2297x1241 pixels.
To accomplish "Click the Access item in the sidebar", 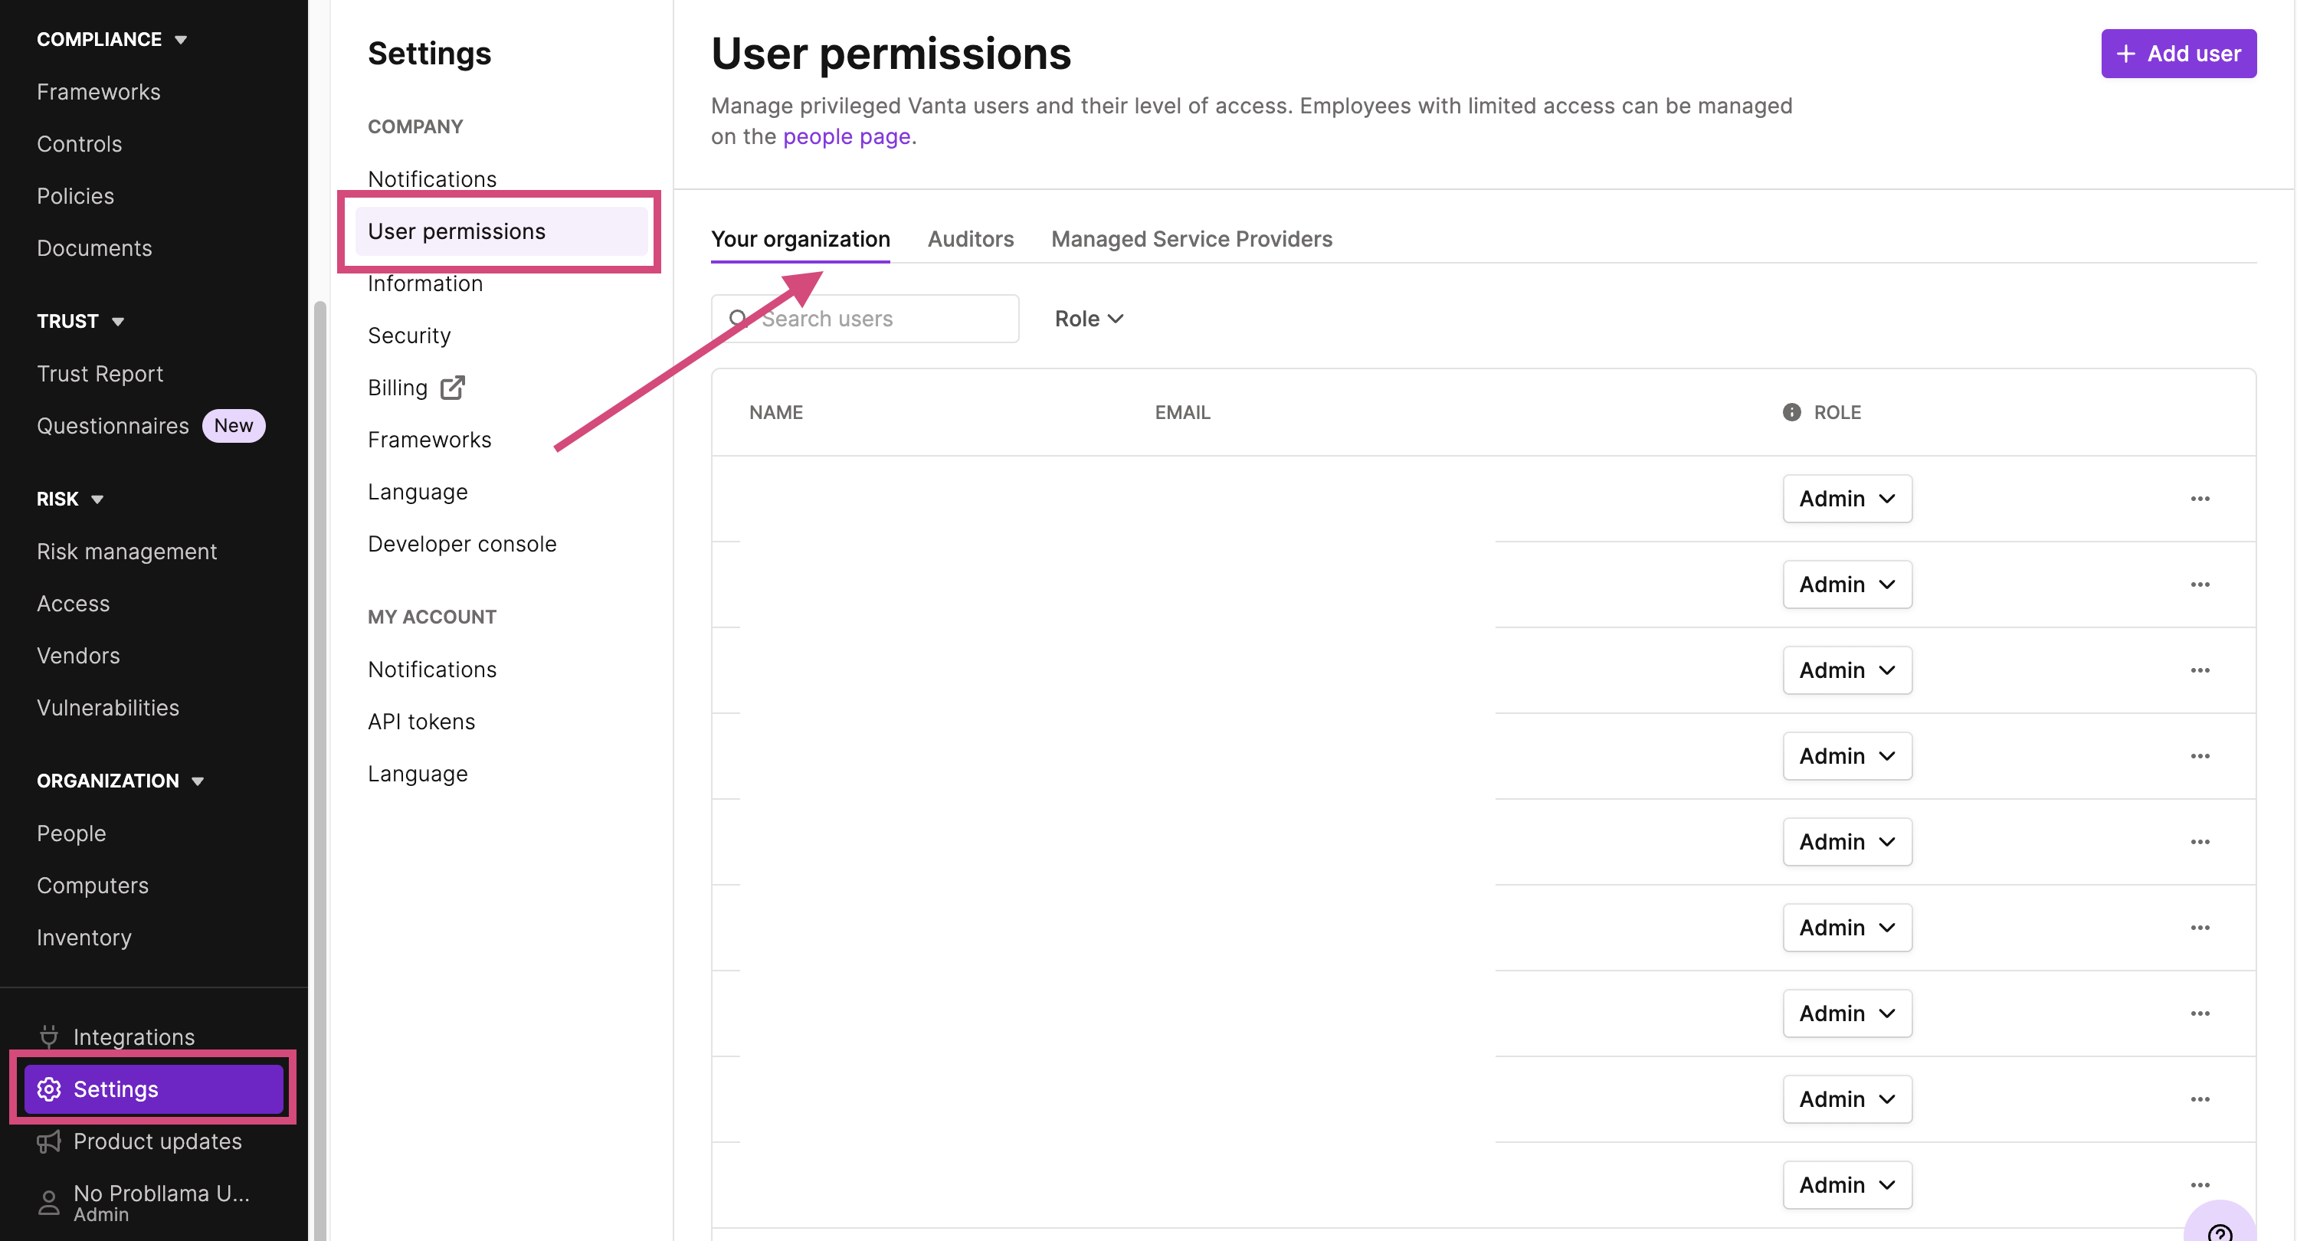I will [73, 604].
